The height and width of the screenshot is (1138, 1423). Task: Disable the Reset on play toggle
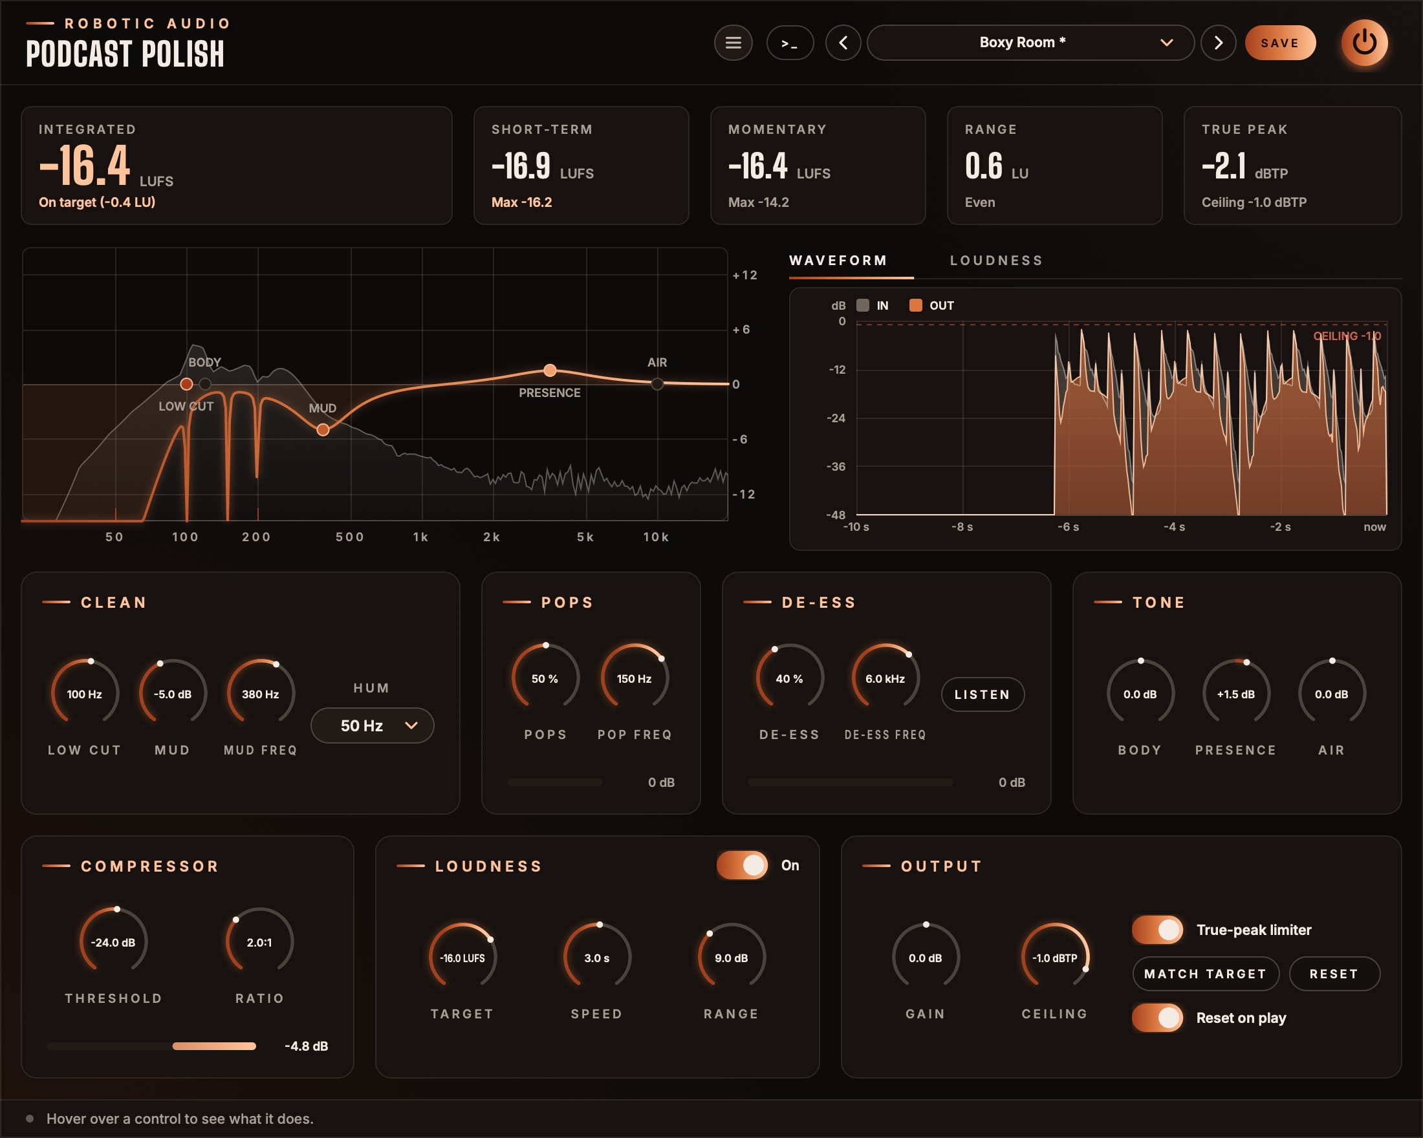point(1157,1017)
